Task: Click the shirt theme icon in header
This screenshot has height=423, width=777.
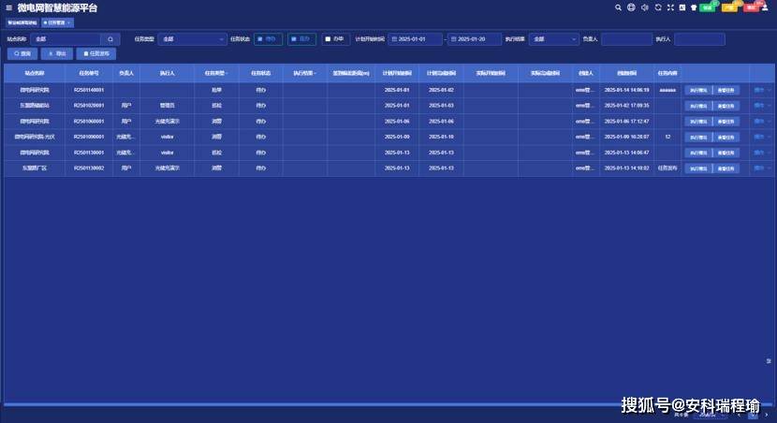Action: [694, 7]
